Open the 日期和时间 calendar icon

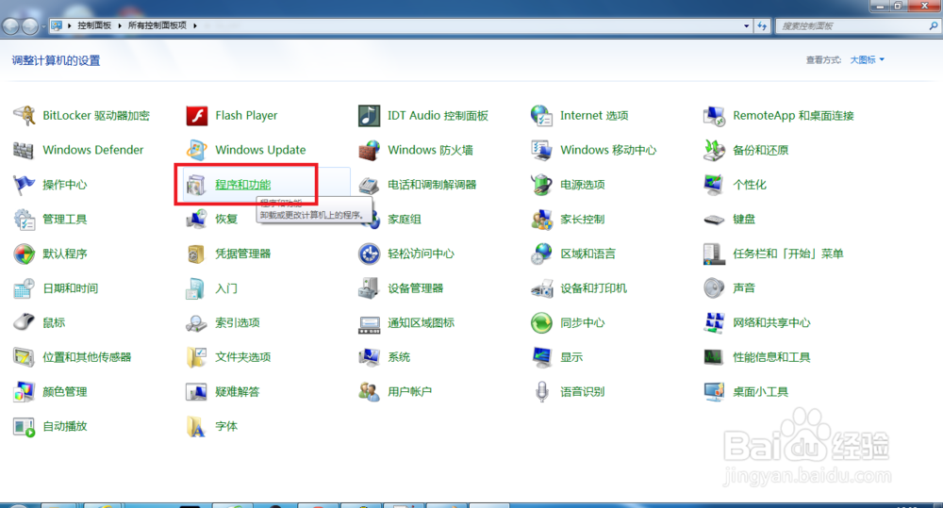pyautogui.click(x=25, y=288)
